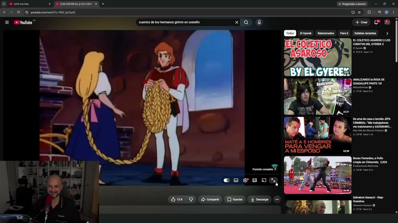Close the RAPUNCELL browser tab

coord(96,4)
